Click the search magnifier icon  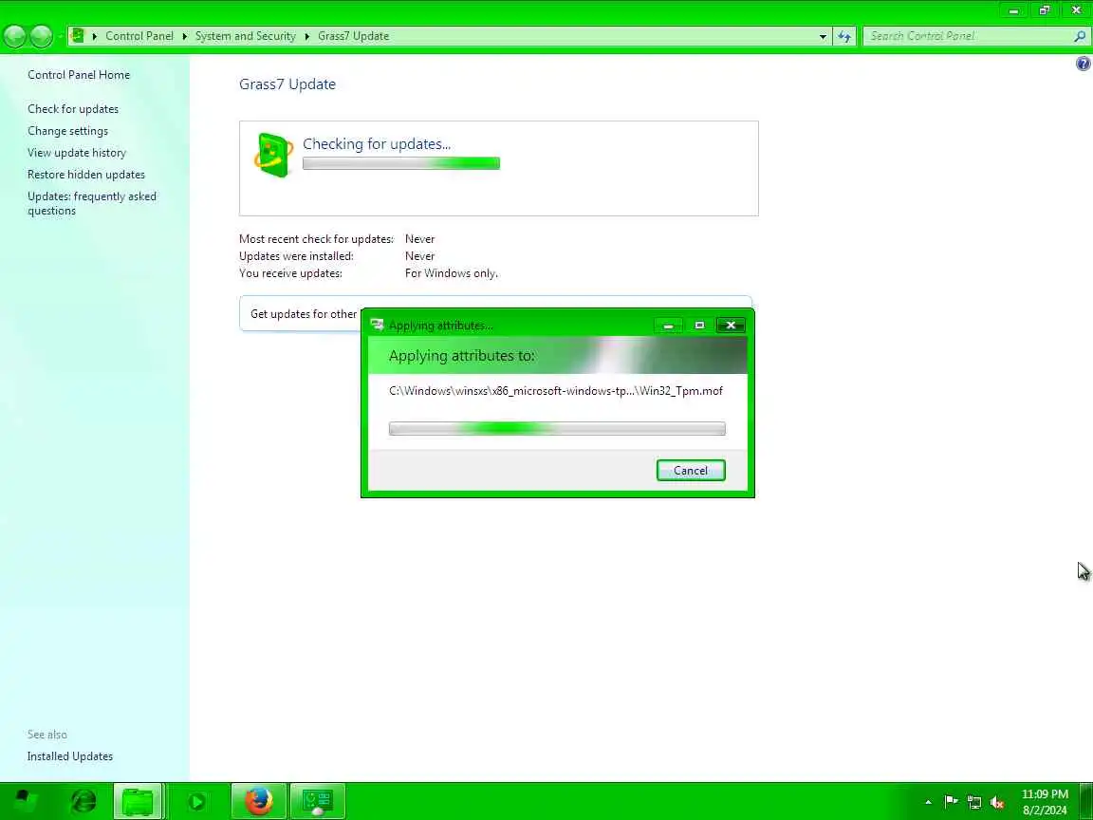1079,36
